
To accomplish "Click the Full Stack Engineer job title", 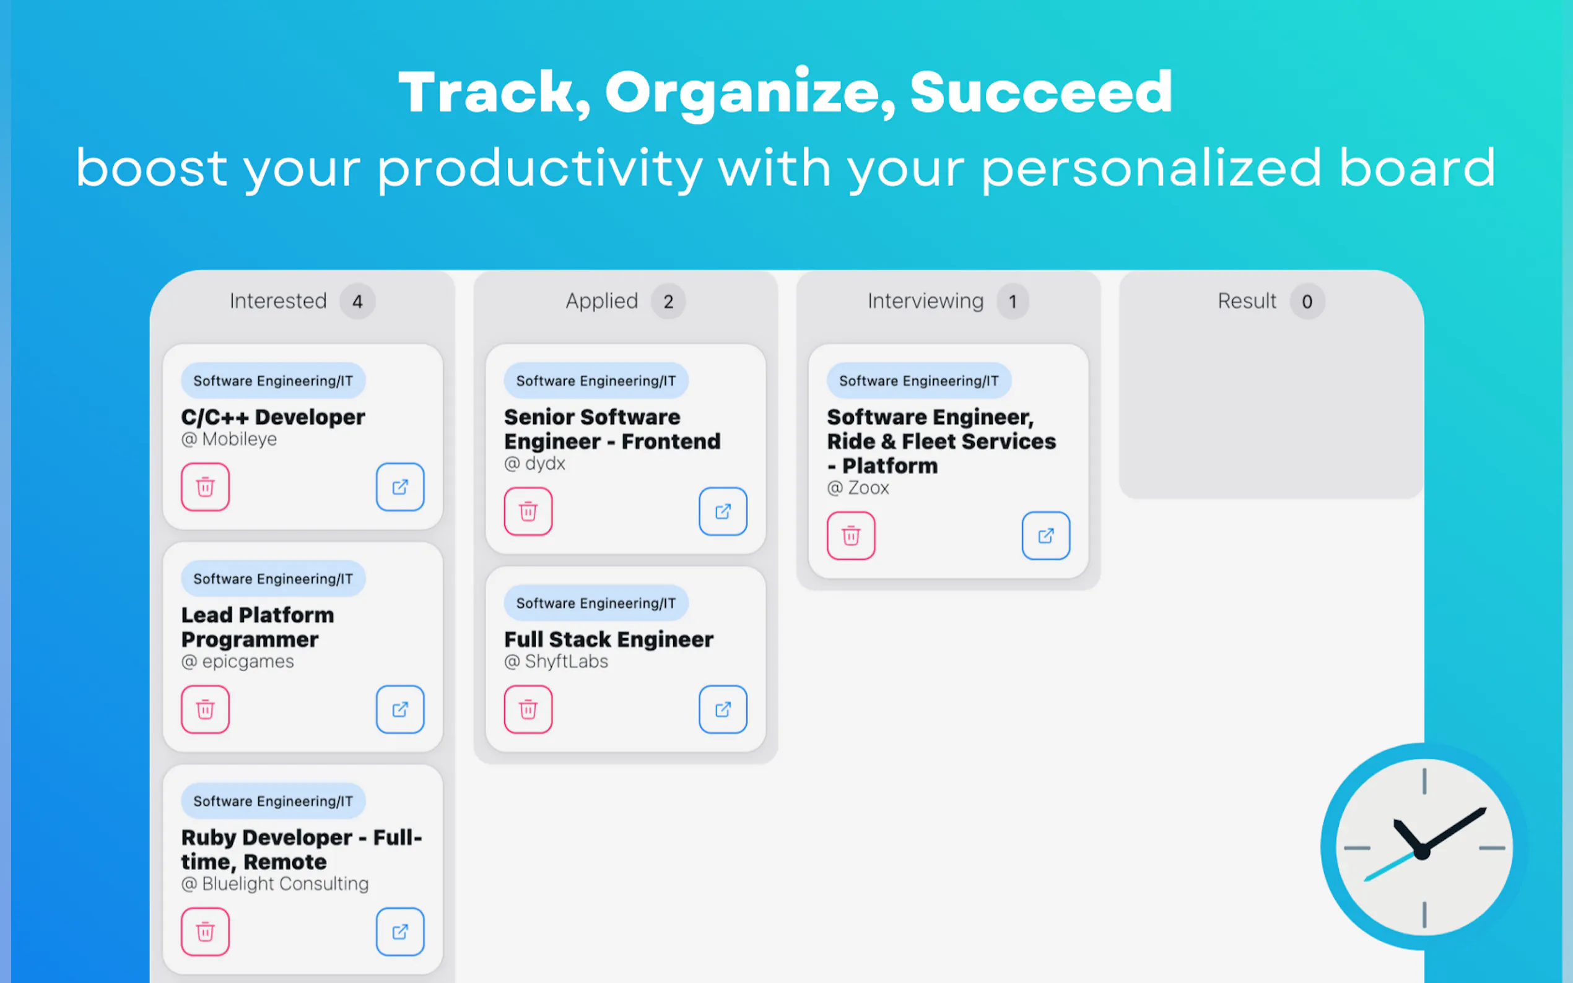I will (x=609, y=639).
